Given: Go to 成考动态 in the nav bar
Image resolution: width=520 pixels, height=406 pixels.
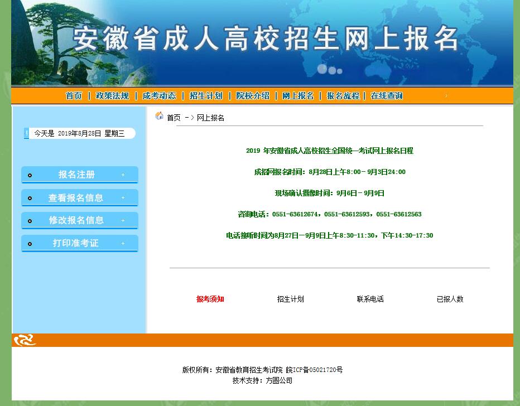Looking at the screenshot, I should coord(159,96).
